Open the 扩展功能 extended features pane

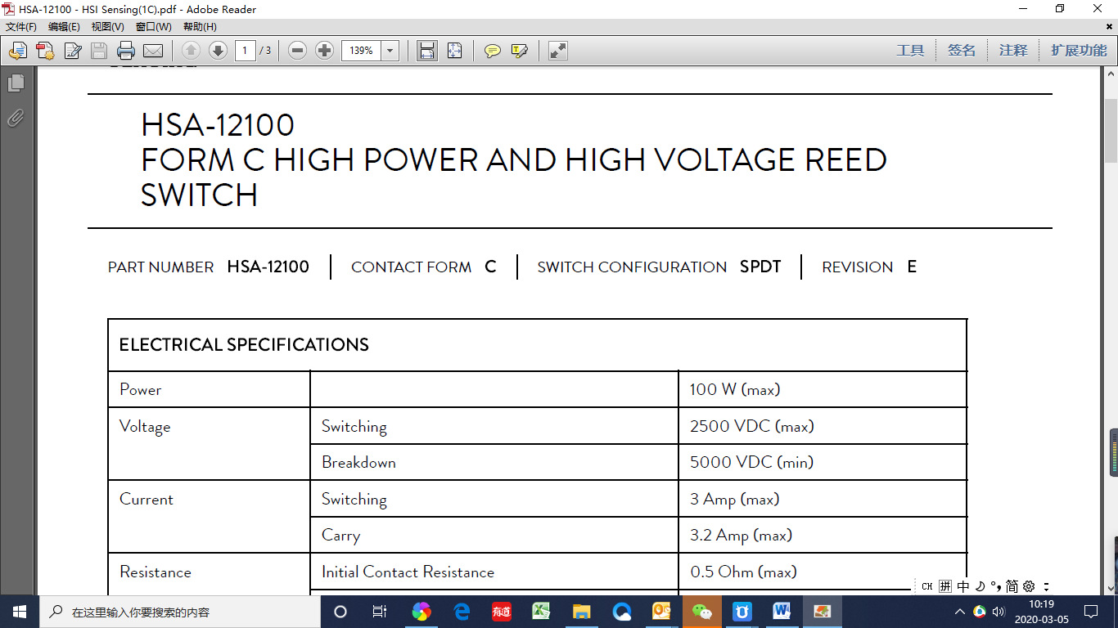pos(1079,51)
